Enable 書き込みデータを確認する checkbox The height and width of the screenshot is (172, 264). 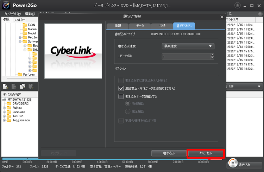click(x=121, y=96)
